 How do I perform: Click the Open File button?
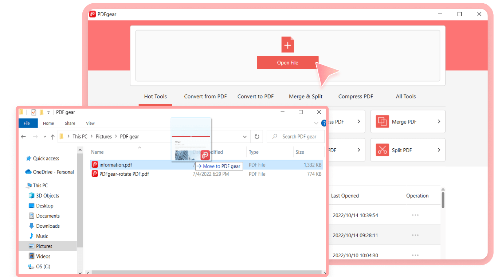(287, 63)
